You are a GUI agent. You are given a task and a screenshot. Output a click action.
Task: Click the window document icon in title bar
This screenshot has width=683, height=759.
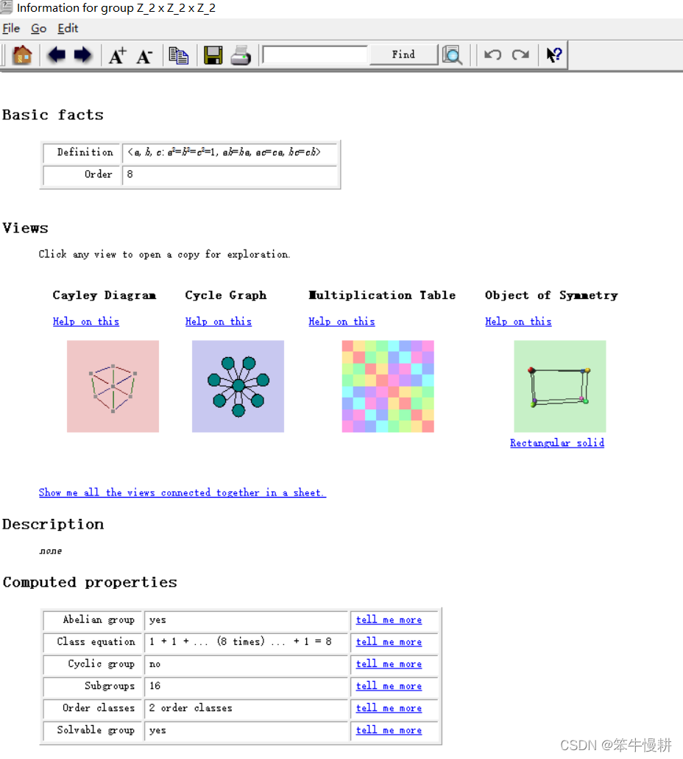[7, 7]
